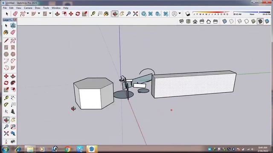Choose Push/Pull tool in the top toolbar

[57, 14]
